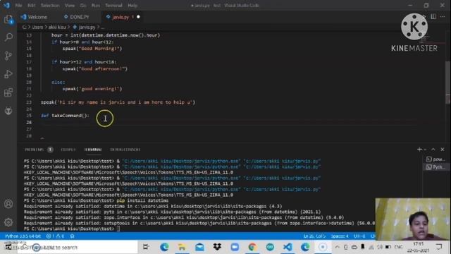
Task: Click the new terminal plus icon
Action: tap(419, 149)
